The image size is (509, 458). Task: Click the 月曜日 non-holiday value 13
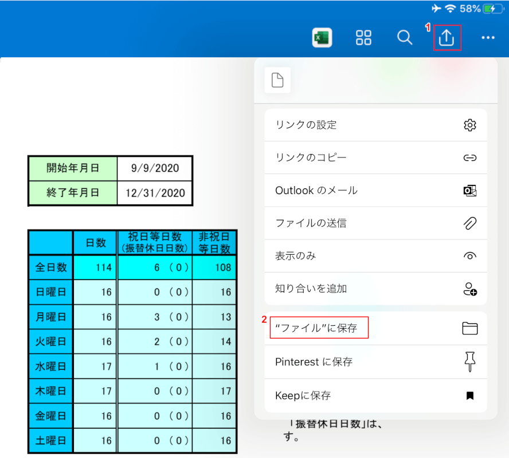click(x=214, y=317)
